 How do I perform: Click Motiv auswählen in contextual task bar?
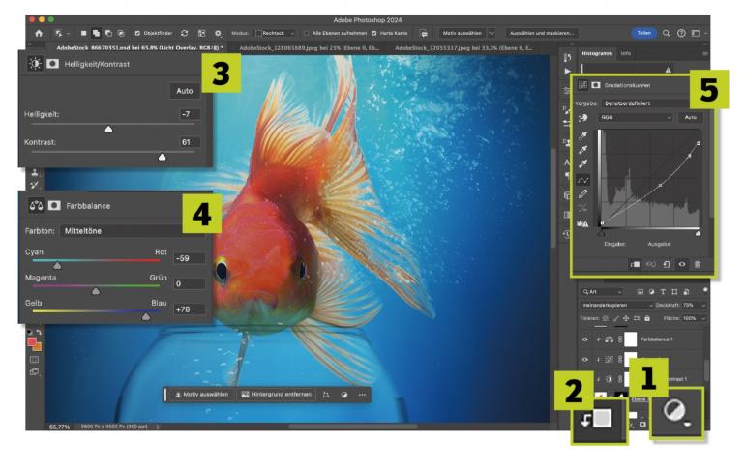click(202, 395)
